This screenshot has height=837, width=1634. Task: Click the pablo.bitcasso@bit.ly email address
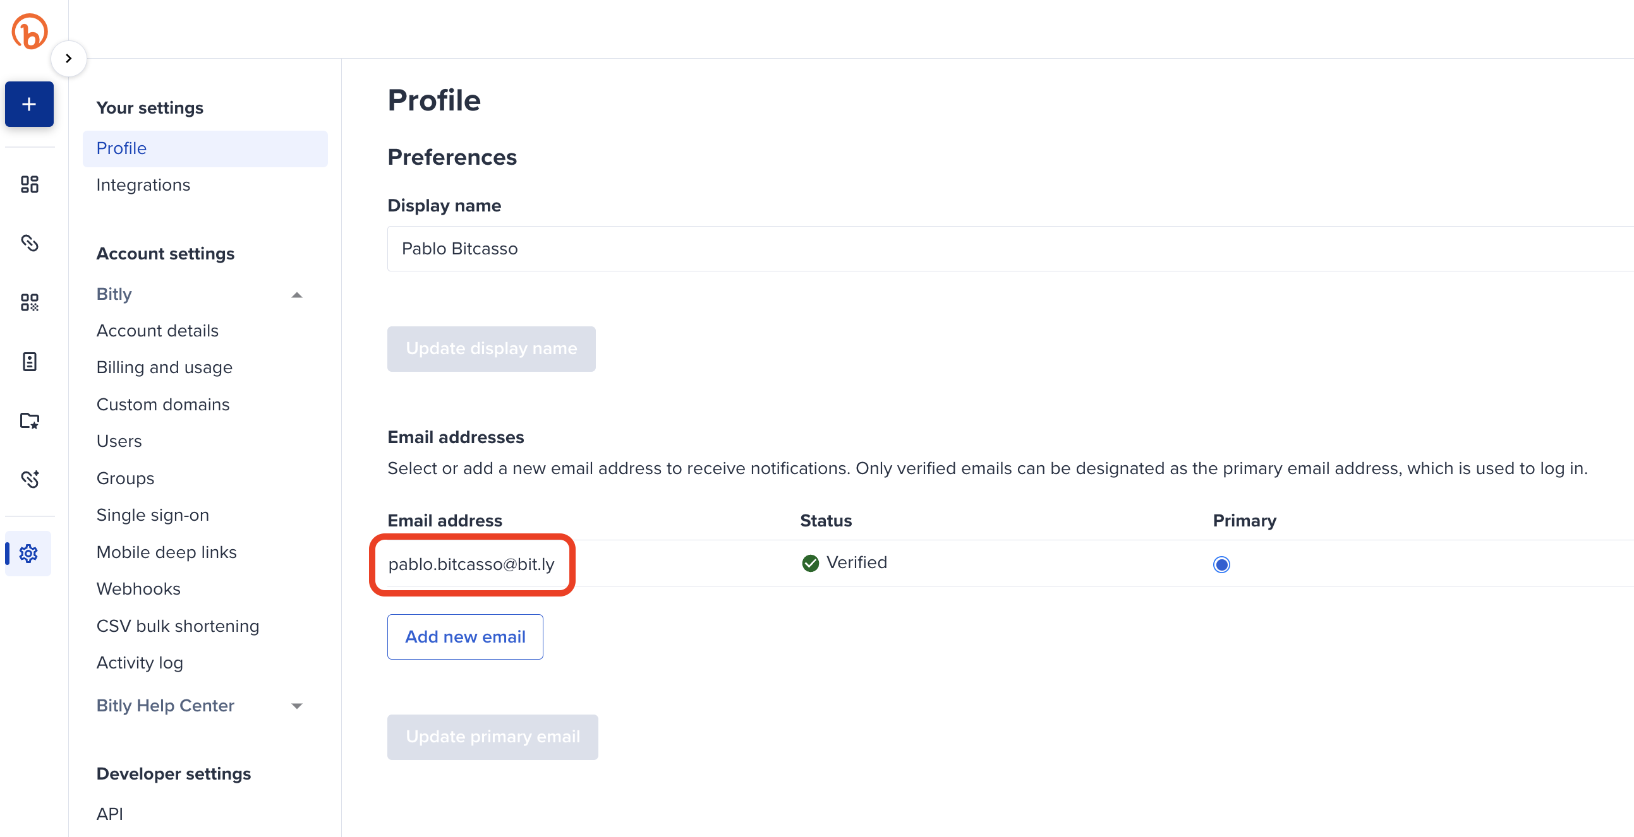pos(471,564)
